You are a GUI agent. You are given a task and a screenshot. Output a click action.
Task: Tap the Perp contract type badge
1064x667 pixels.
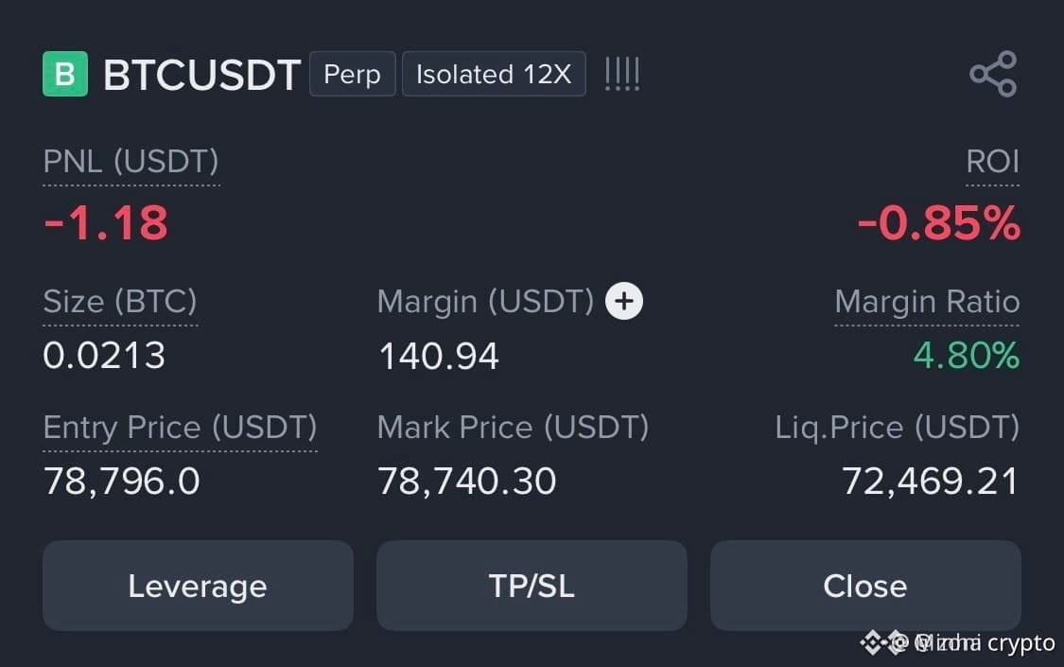[352, 73]
